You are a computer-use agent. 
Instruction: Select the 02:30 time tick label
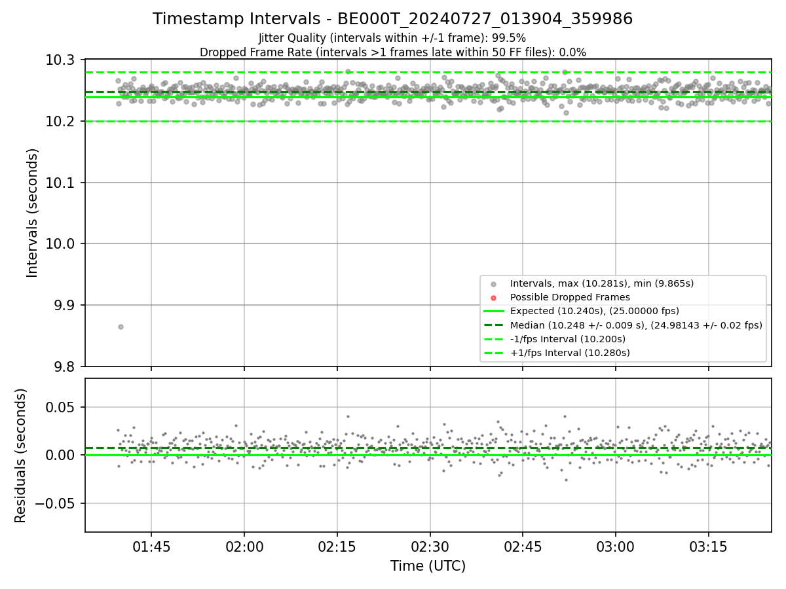coord(430,546)
